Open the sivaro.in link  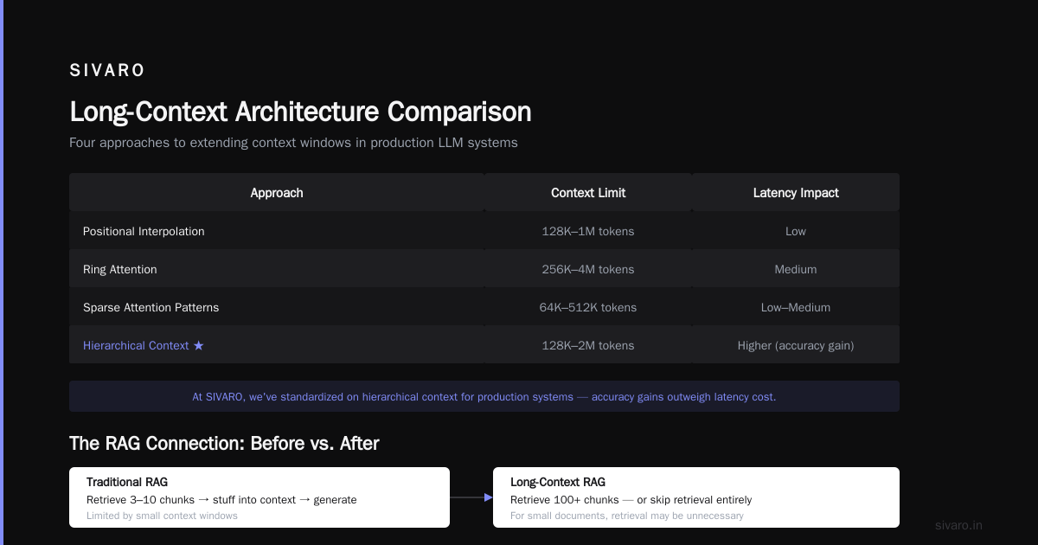pos(959,525)
